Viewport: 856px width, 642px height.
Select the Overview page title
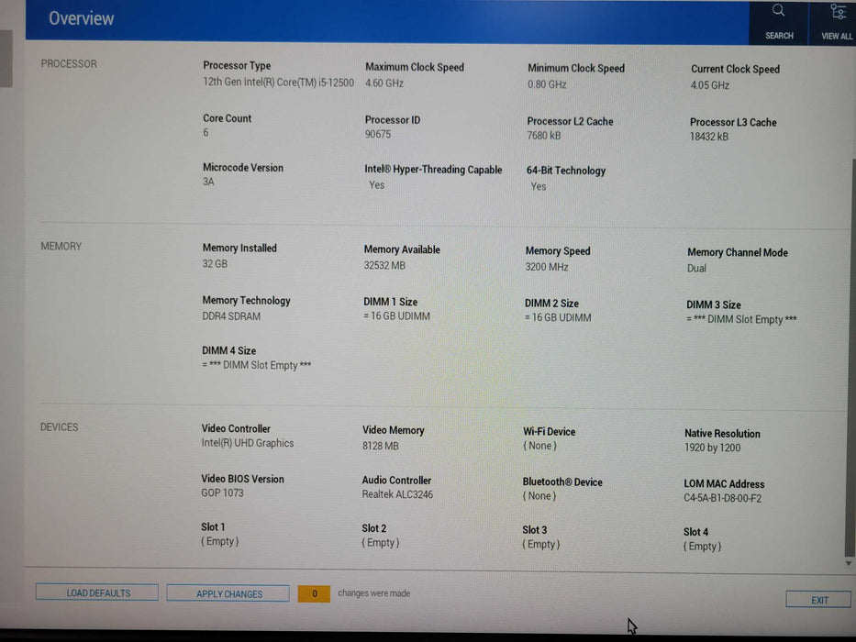coord(82,18)
